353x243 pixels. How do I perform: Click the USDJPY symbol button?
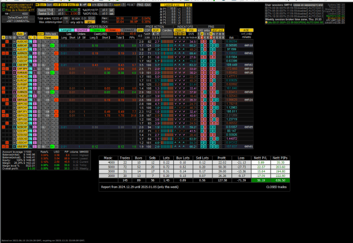coord(22,146)
